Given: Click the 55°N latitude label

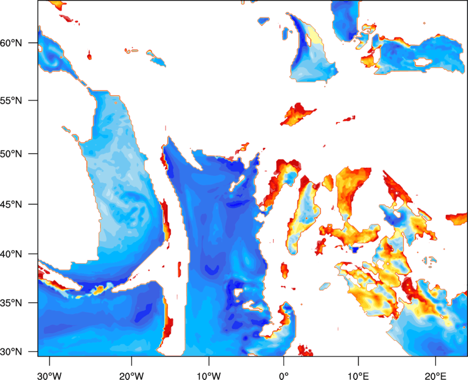Looking at the screenshot, I should coord(11,101).
